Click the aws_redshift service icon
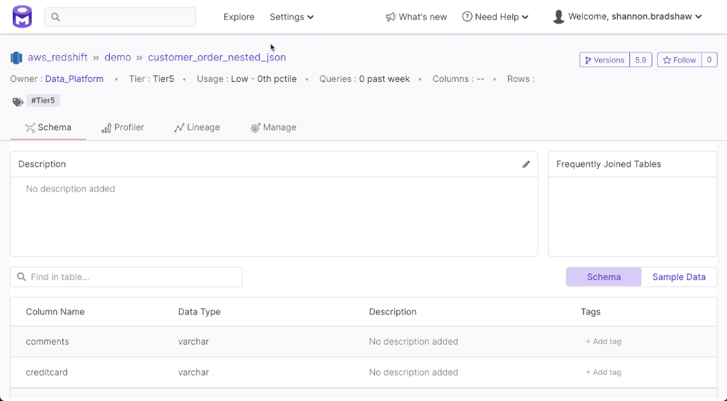 (17, 58)
